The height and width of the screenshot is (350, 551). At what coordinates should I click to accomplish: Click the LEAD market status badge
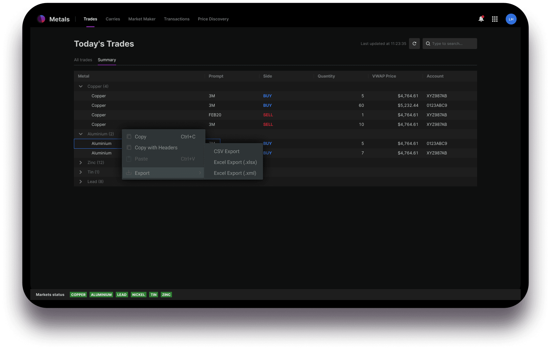tap(122, 295)
